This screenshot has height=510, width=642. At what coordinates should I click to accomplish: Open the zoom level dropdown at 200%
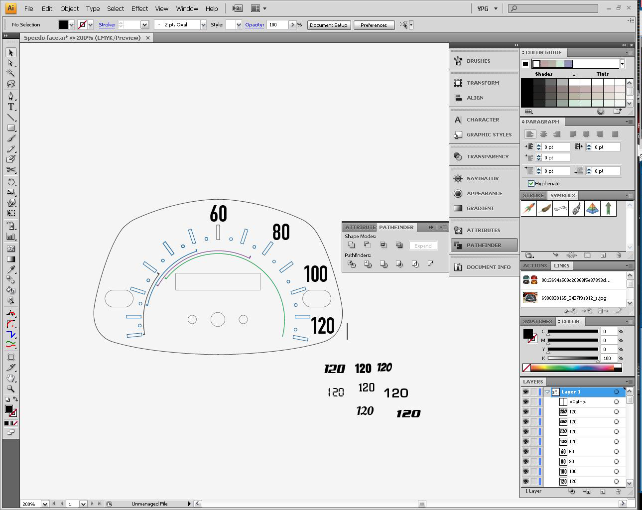[x=44, y=504]
